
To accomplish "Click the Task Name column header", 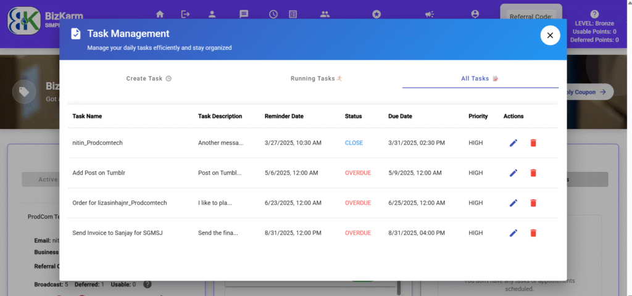I will tap(87, 116).
